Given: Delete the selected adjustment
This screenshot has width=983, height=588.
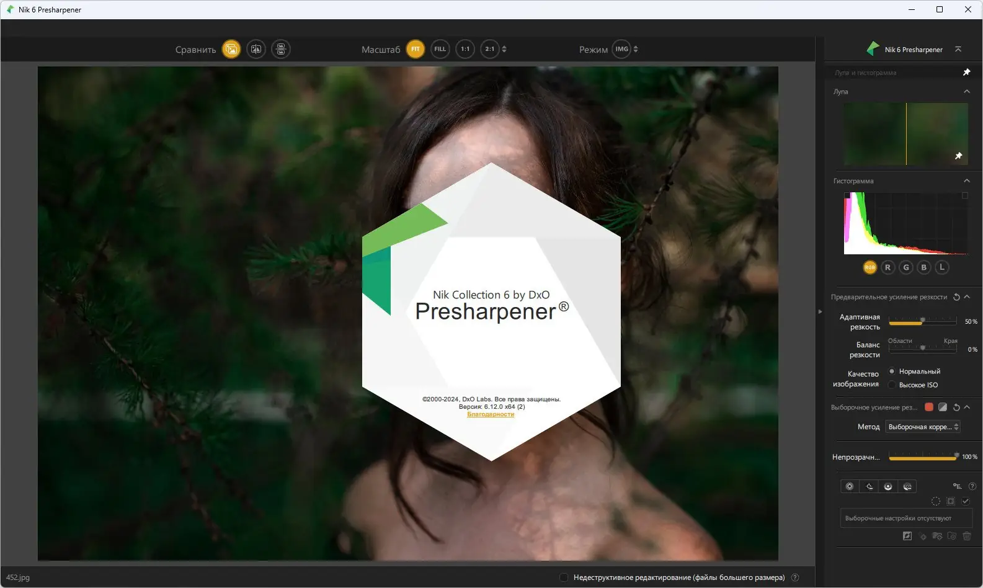Looking at the screenshot, I should point(967,536).
